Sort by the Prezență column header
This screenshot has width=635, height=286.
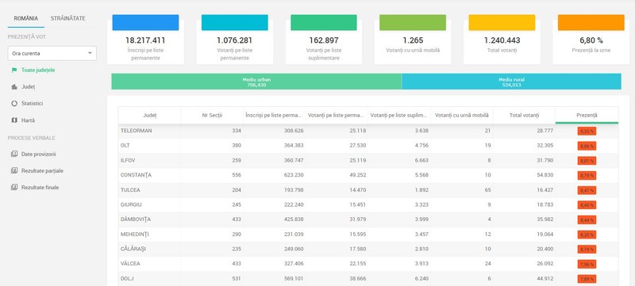[587, 115]
